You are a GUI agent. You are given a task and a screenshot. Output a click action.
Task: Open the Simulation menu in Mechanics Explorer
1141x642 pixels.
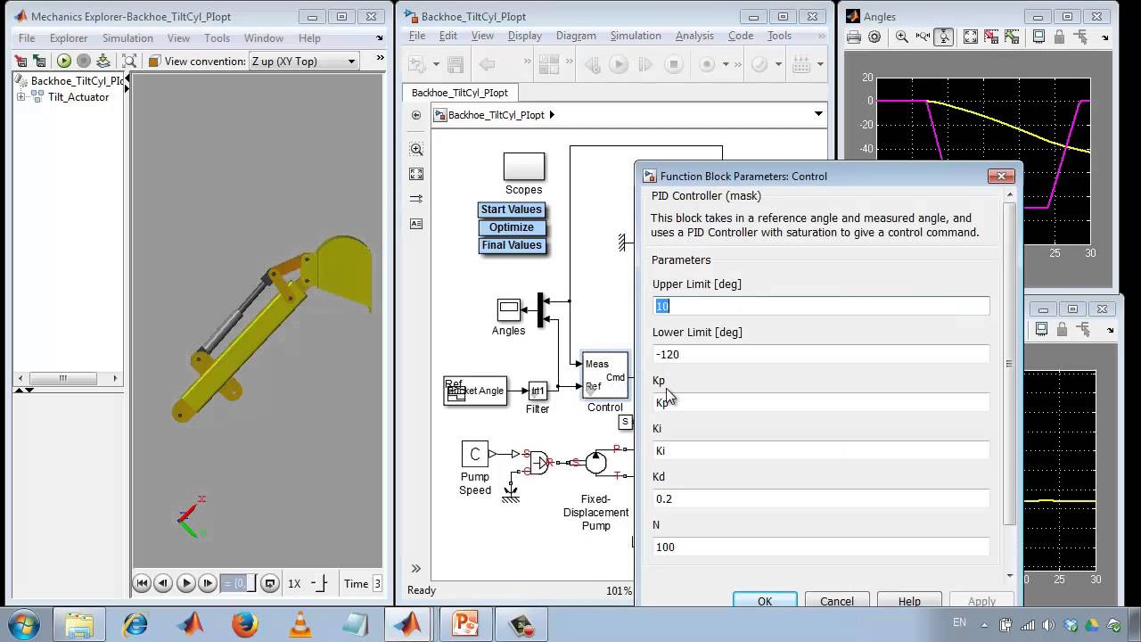[x=127, y=38]
